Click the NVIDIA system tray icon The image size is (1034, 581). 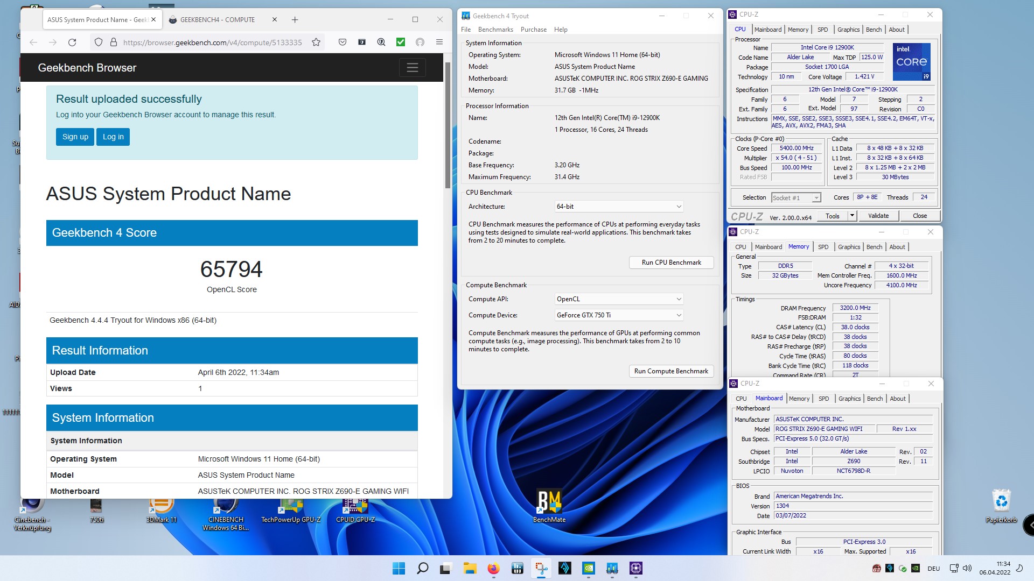pyautogui.click(x=916, y=568)
